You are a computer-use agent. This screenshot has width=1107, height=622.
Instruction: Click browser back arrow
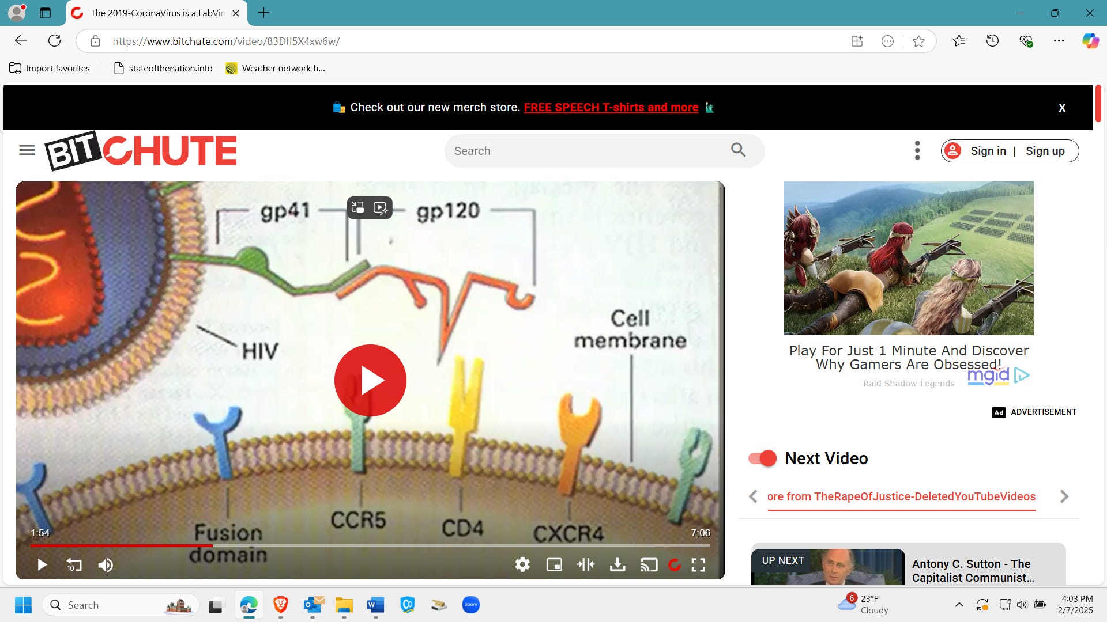click(21, 41)
